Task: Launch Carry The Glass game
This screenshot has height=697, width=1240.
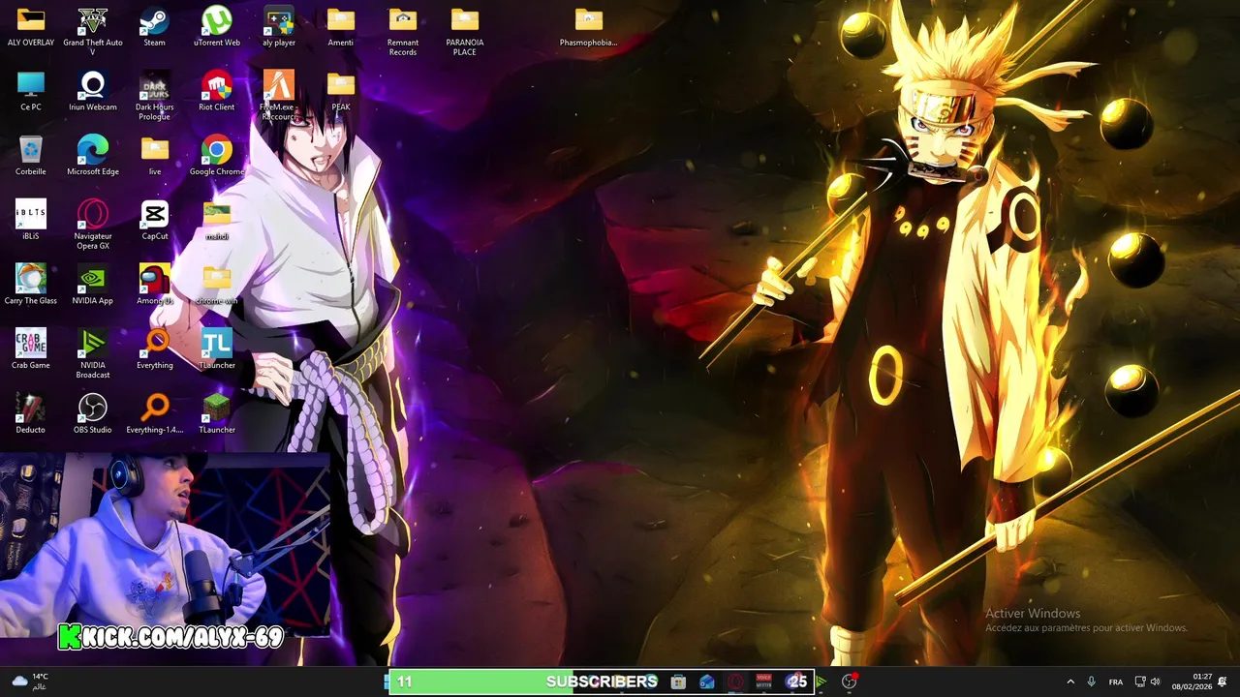Action: point(31,285)
